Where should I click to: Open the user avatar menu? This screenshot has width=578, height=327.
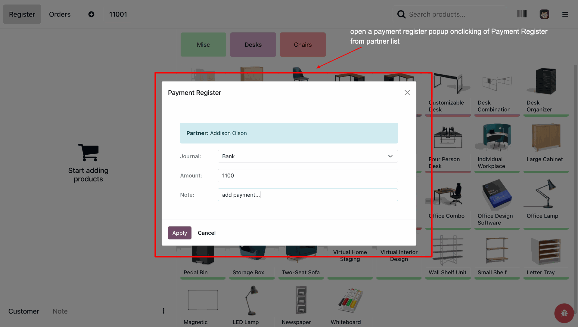point(544,14)
